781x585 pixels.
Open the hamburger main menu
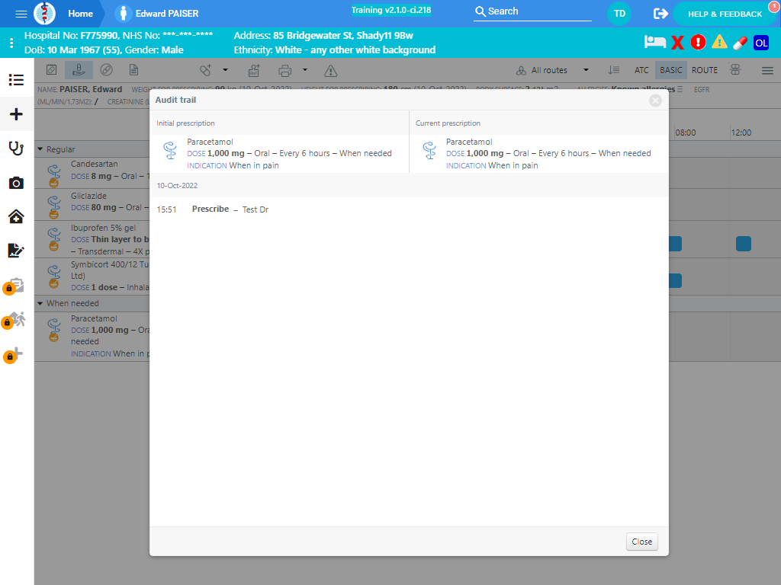(21, 14)
